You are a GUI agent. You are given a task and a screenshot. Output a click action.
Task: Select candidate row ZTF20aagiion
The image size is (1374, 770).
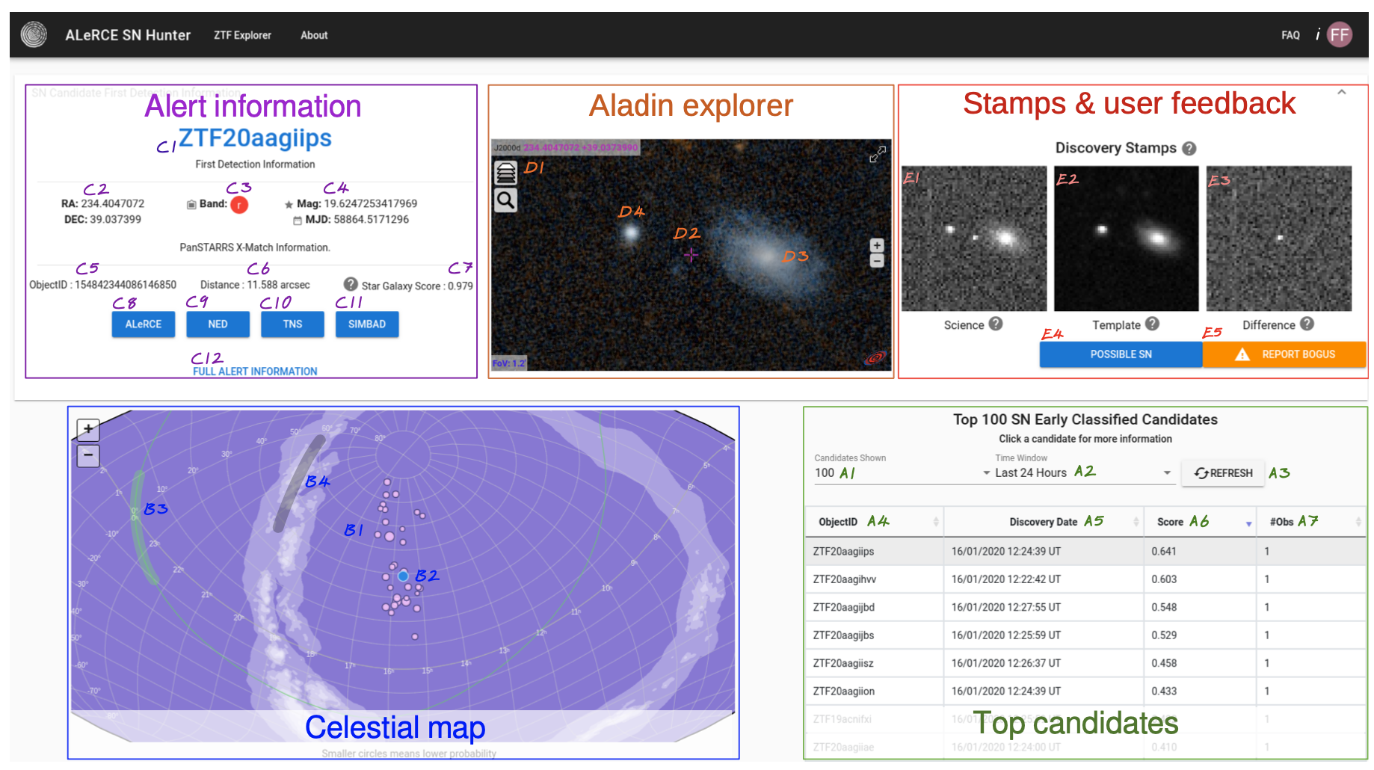(1085, 692)
